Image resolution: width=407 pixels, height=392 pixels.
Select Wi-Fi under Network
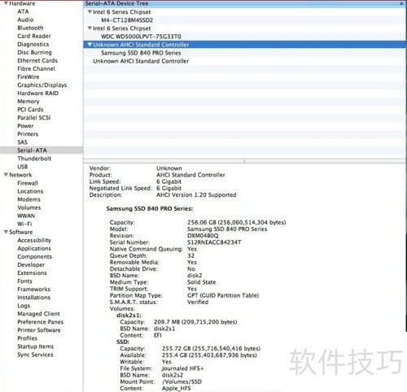(24, 224)
